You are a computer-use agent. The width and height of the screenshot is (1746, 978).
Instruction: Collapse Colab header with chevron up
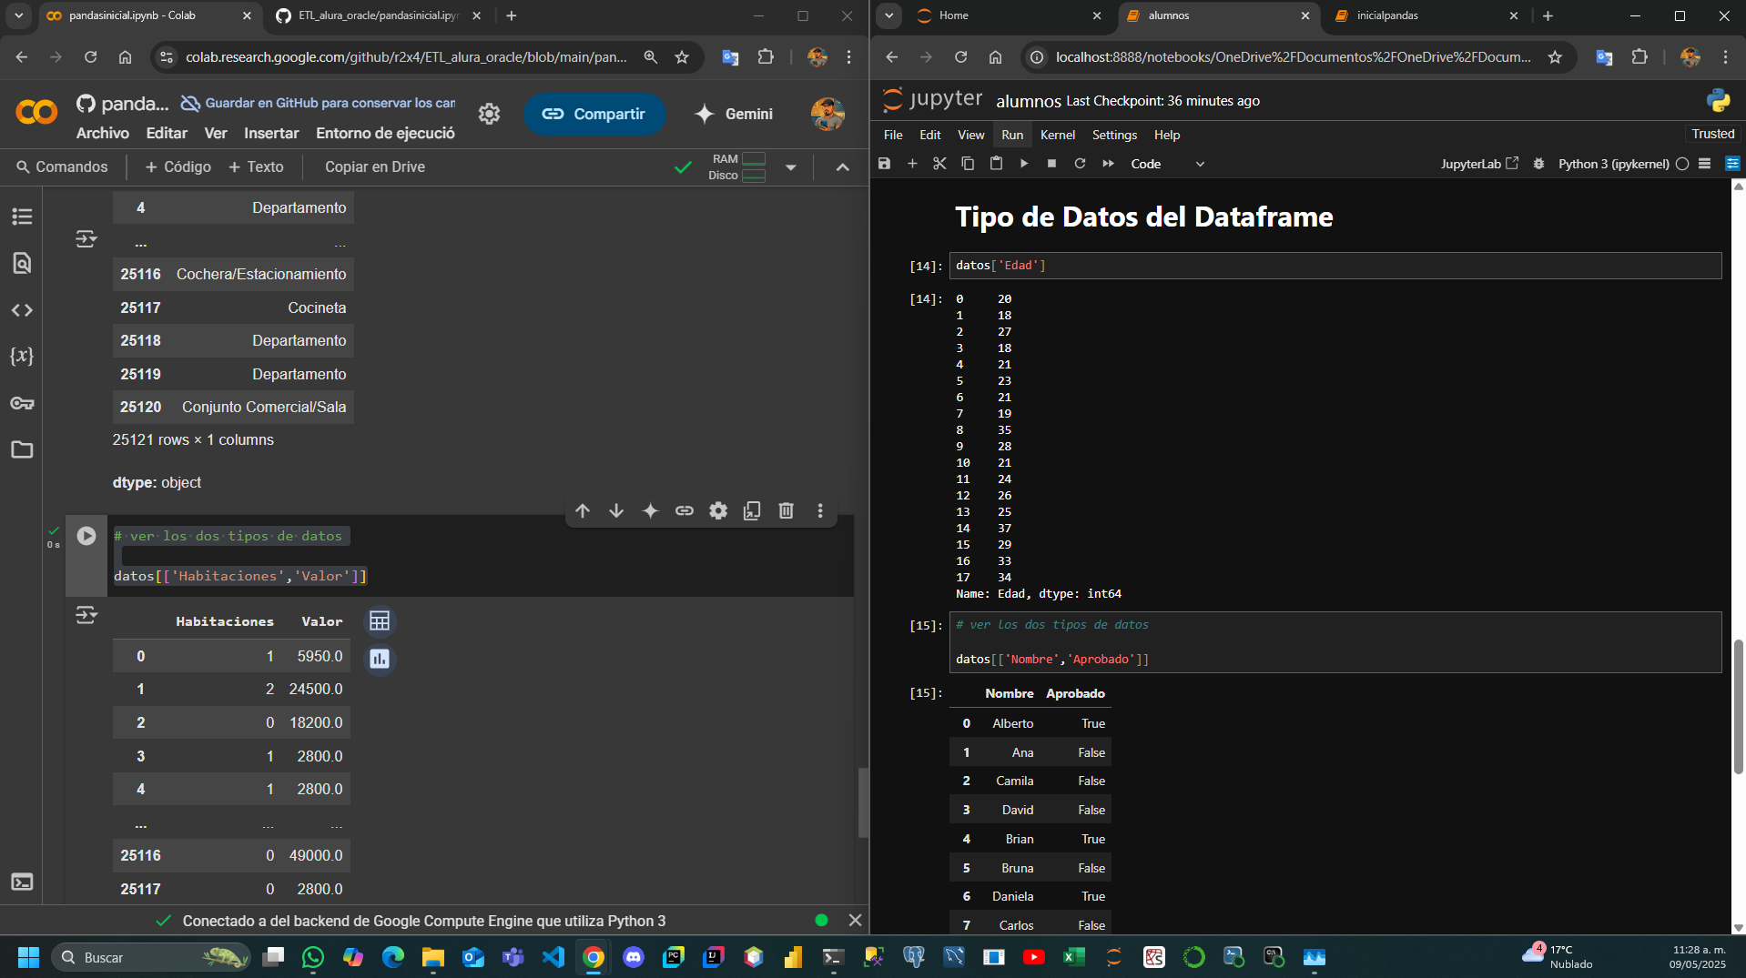pyautogui.click(x=843, y=167)
